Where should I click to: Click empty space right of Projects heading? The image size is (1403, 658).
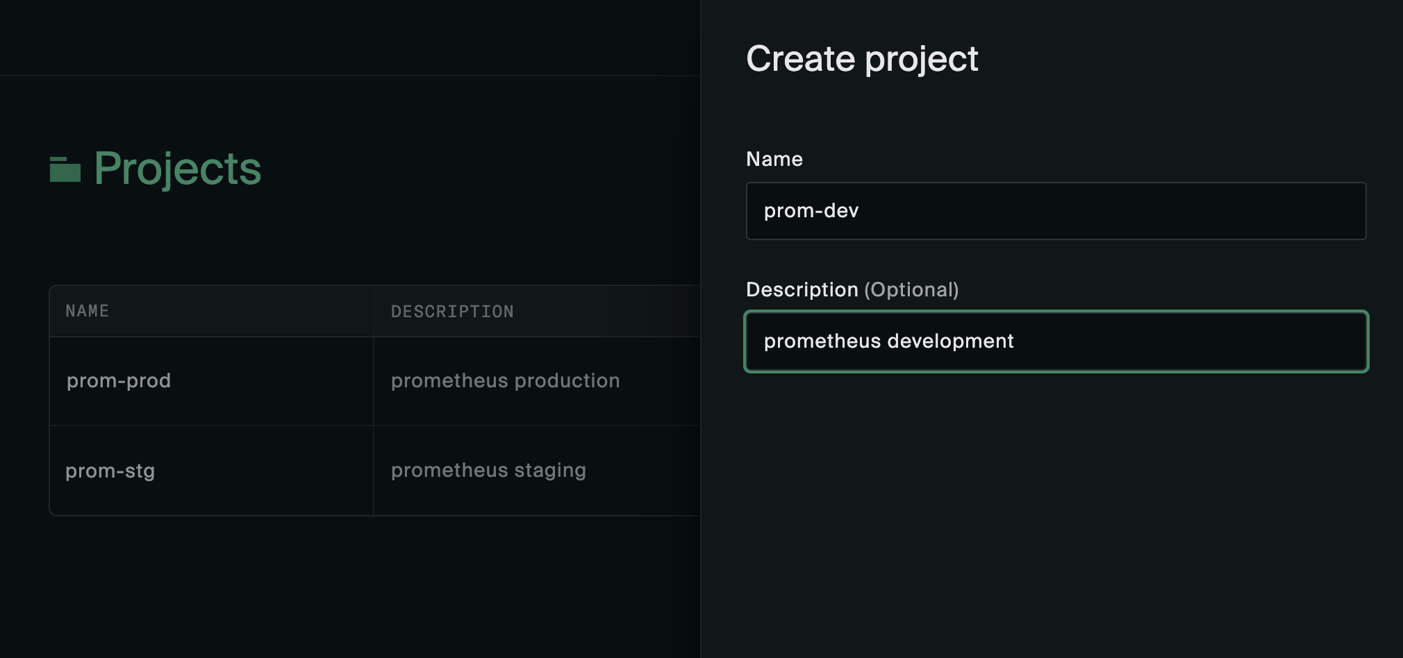coord(486,169)
